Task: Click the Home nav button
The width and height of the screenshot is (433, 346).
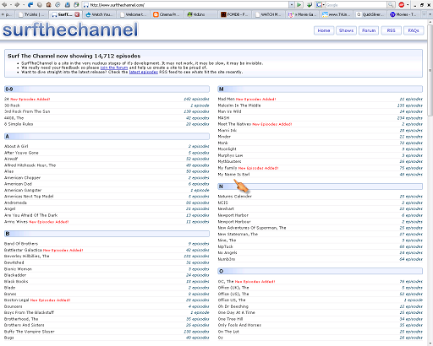Action: tap(324, 30)
